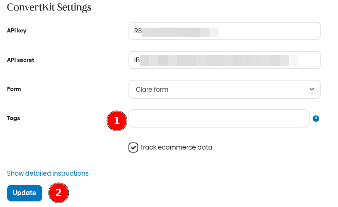Open the Form dropdown showing Clare form
The height and width of the screenshot is (207, 338).
coord(224,90)
